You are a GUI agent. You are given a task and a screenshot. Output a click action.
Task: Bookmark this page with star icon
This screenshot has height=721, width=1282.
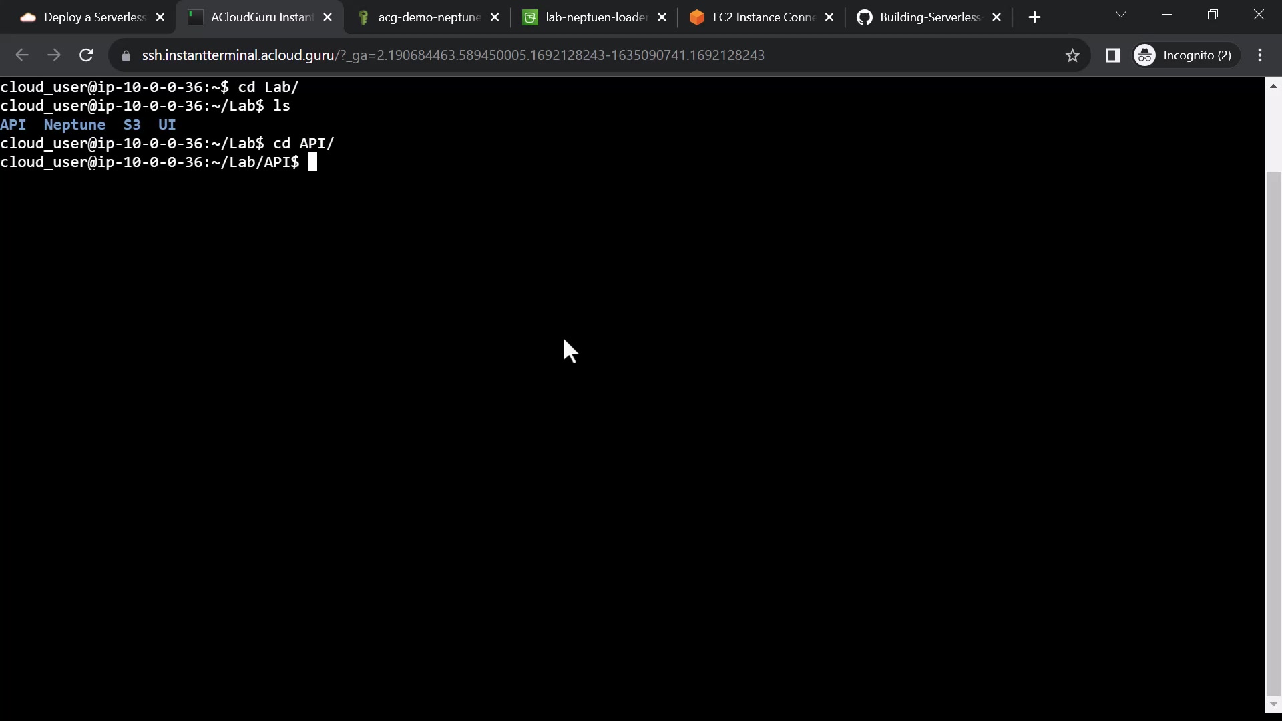click(x=1072, y=55)
